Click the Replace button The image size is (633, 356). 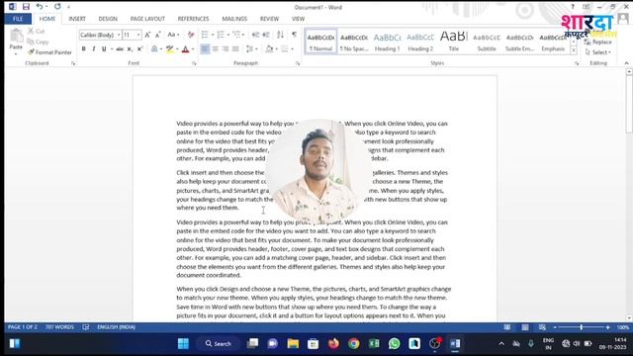tap(598, 42)
